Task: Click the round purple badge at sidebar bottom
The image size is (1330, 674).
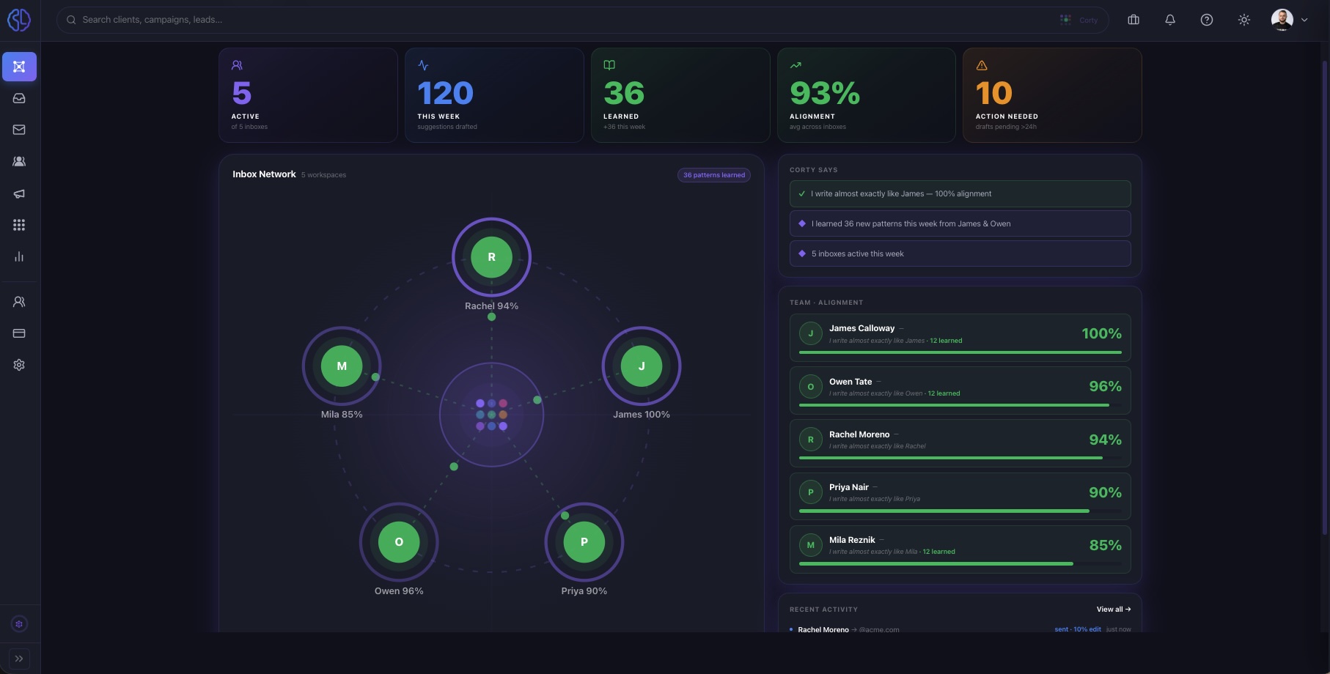Action: coord(19,624)
